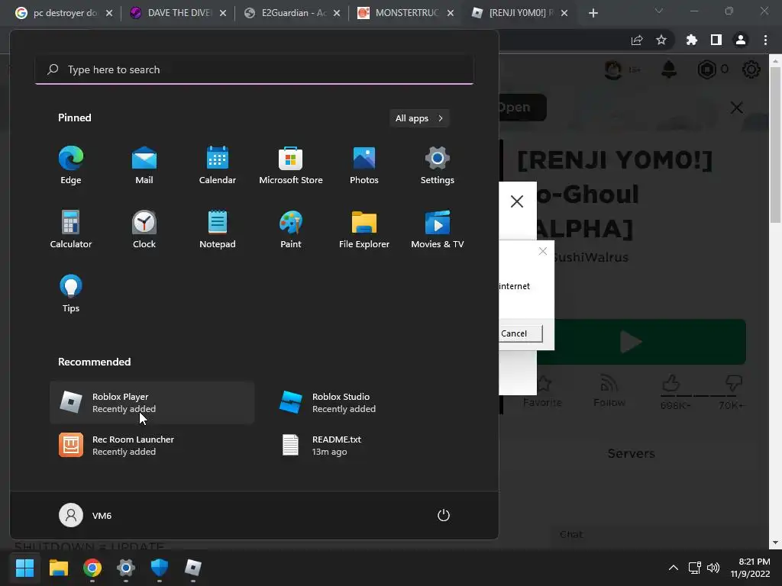Open Windows Security shield on taskbar
782x586 pixels.
(x=159, y=568)
